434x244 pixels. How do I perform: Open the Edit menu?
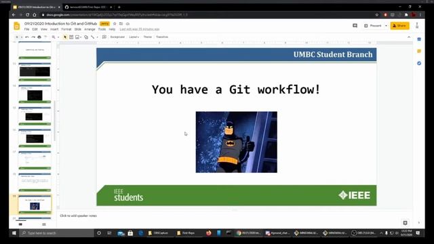point(35,29)
